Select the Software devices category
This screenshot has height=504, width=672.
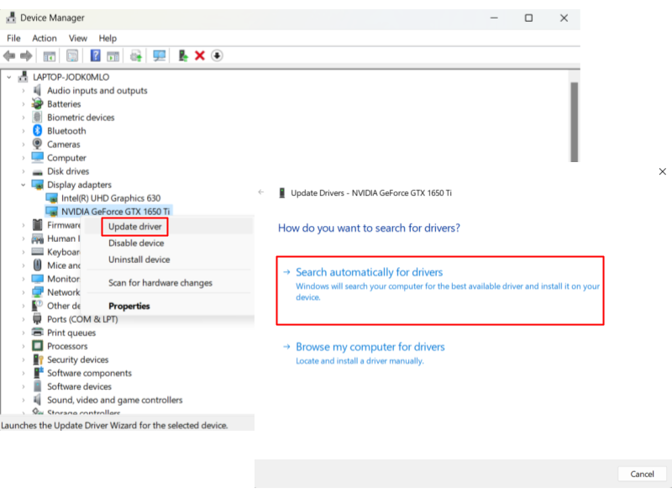coord(79,386)
